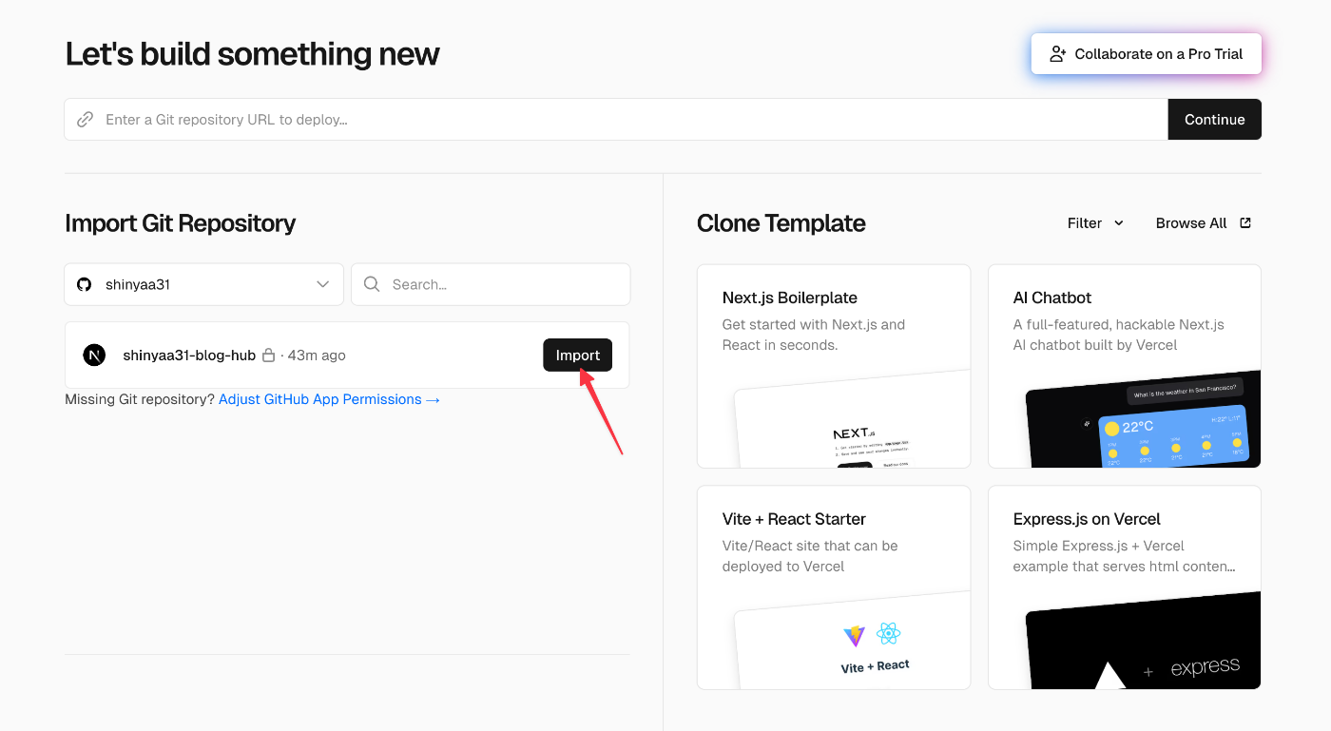This screenshot has width=1331, height=731.
Task: Click the Continue button
Action: (x=1215, y=120)
